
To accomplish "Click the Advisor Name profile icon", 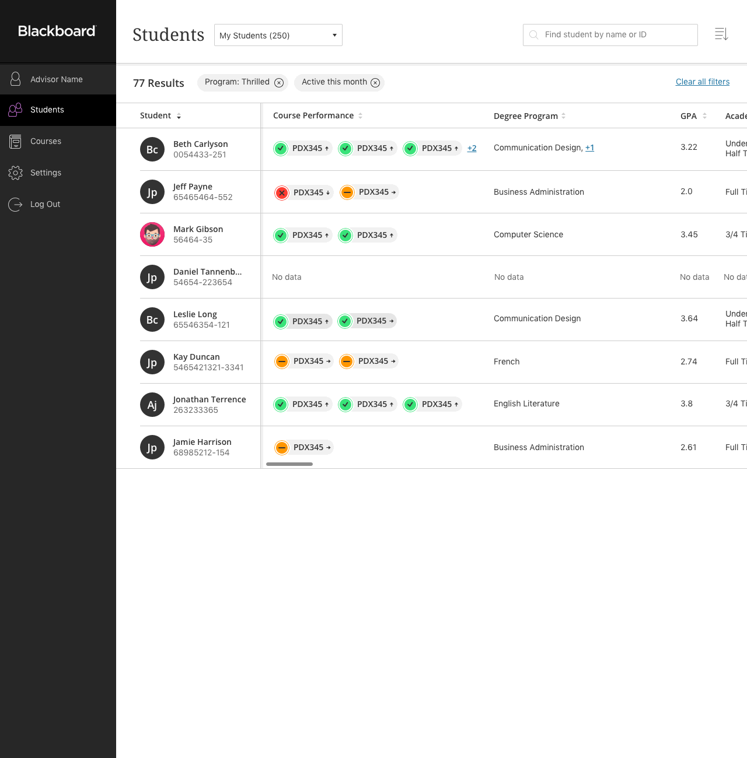I will 16,79.
